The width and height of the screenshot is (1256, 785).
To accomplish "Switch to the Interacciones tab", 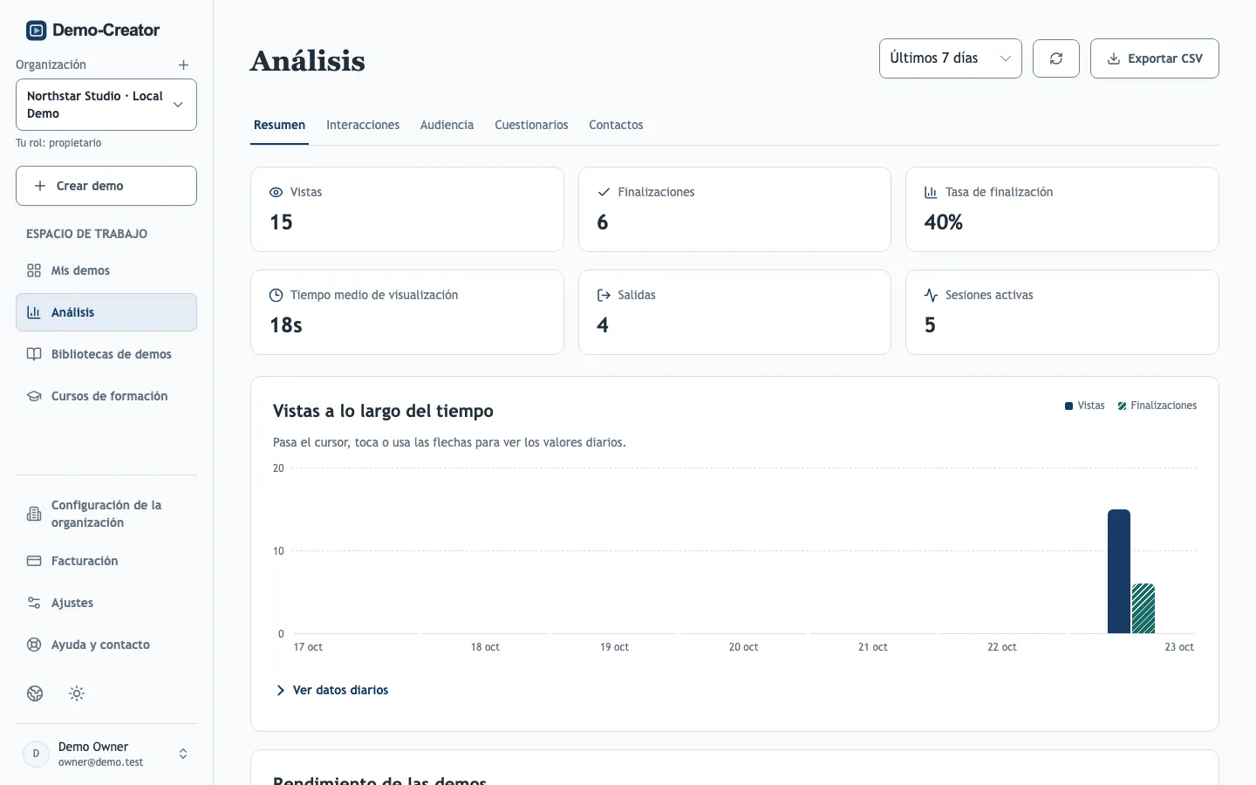I will (x=363, y=125).
